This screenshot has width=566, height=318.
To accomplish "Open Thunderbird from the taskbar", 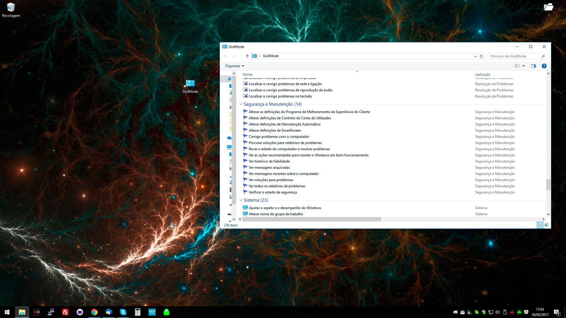I will coord(109,312).
